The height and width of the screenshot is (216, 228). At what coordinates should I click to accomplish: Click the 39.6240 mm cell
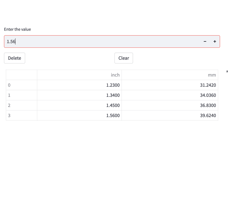(x=170, y=116)
